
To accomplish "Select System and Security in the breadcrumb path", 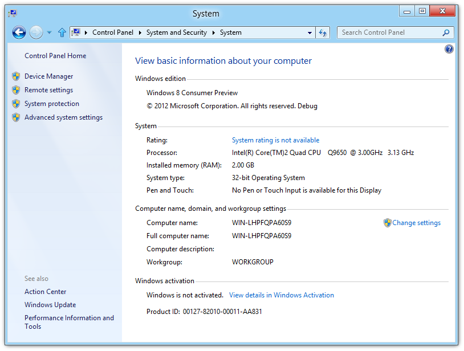I will (176, 32).
